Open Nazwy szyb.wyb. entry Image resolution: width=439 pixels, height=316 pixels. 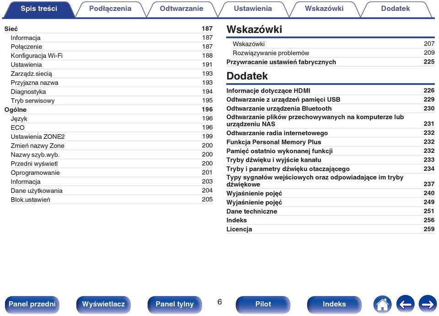coord(112,155)
